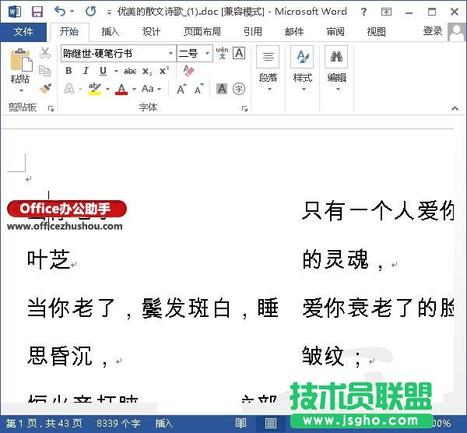Click the font name box 陈继世-硬笔行书

(114, 54)
